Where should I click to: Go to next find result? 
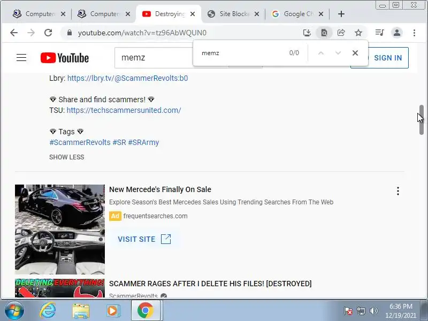click(x=338, y=53)
